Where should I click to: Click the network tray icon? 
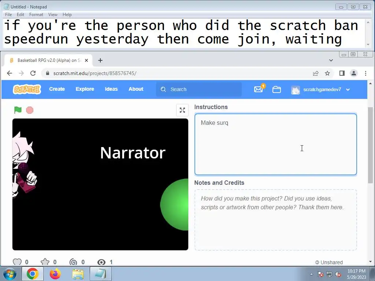(329, 274)
